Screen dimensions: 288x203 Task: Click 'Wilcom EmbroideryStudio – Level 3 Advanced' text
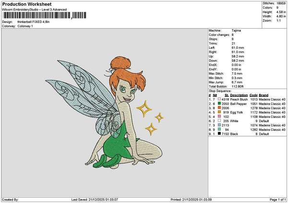35,10
